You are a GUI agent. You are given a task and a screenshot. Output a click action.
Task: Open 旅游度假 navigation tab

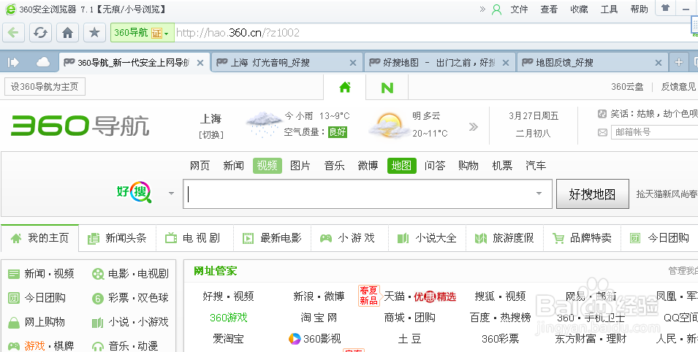pos(505,238)
